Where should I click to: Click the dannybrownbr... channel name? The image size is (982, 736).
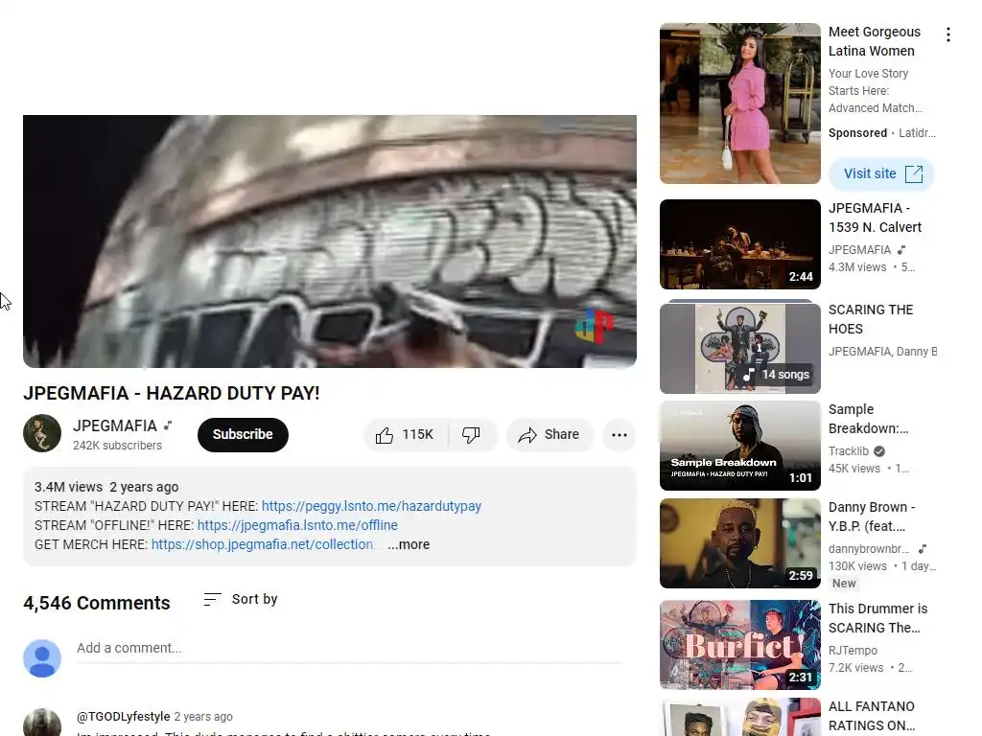[869, 549]
